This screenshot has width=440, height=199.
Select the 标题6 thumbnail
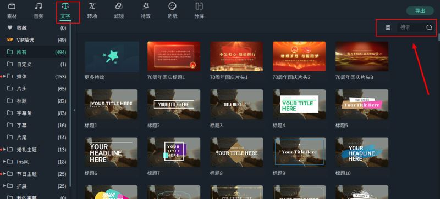tap(112, 152)
